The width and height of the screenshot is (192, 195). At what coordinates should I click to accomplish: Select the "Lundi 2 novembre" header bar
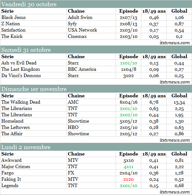click(x=26, y=147)
